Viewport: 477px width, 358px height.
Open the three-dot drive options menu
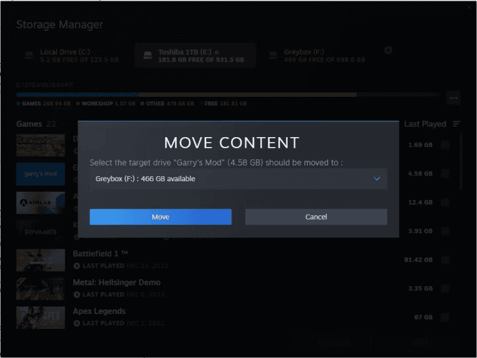[453, 98]
